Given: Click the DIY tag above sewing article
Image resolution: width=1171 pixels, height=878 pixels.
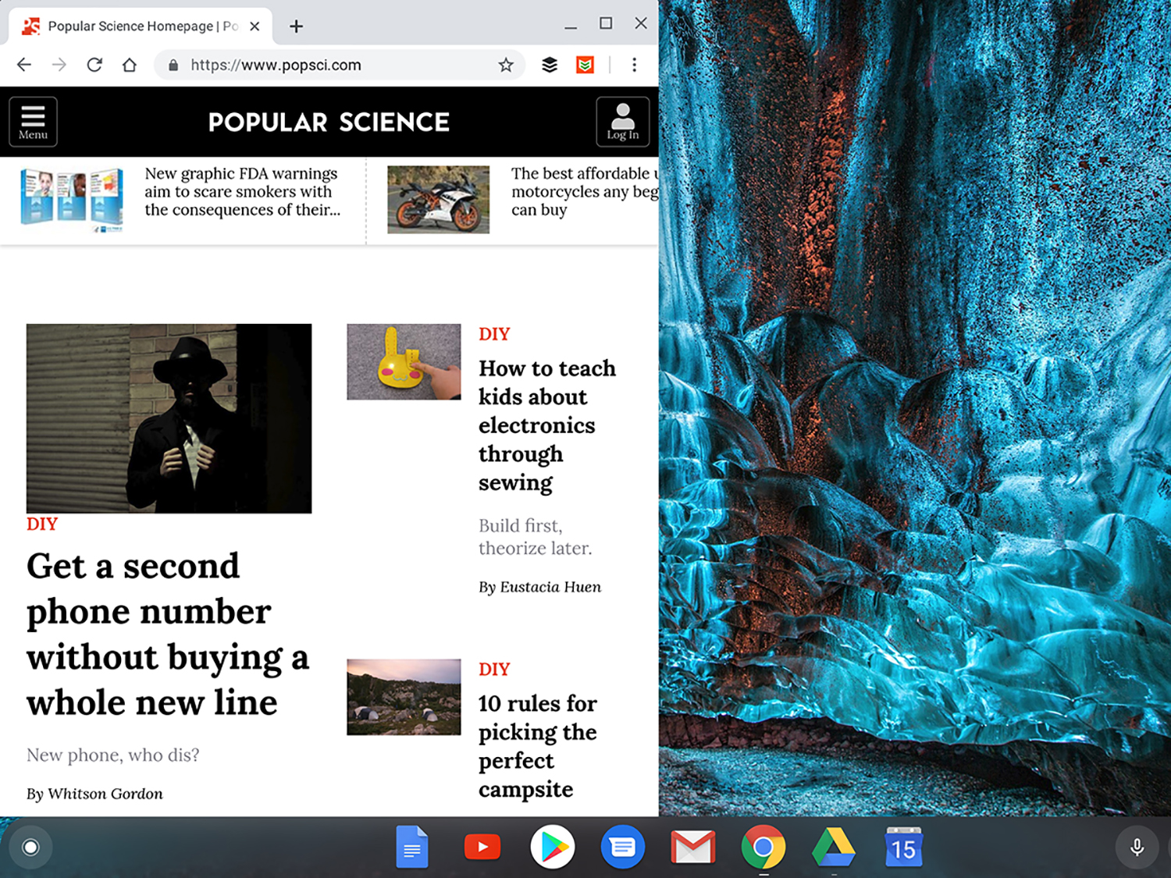Looking at the screenshot, I should click(494, 334).
